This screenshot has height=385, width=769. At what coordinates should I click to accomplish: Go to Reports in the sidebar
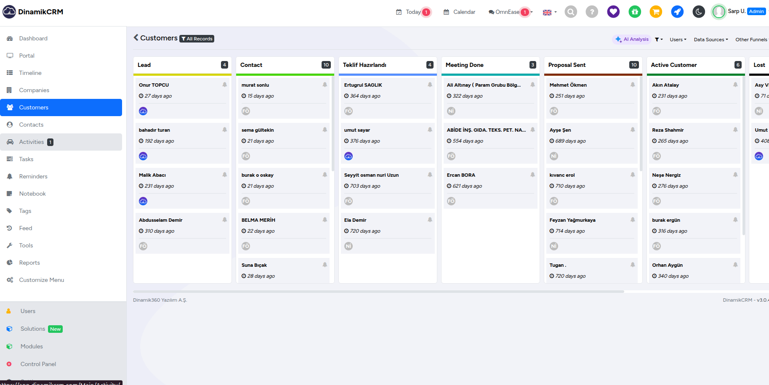[29, 263]
